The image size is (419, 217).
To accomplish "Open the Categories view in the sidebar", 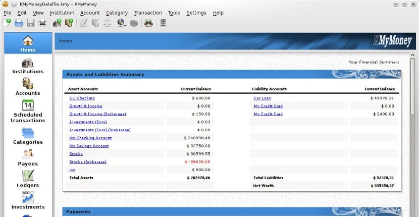I will point(28,136).
